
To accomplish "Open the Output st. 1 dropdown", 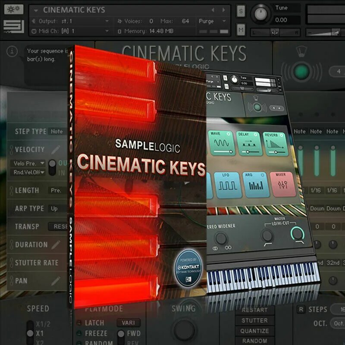I will (70, 21).
